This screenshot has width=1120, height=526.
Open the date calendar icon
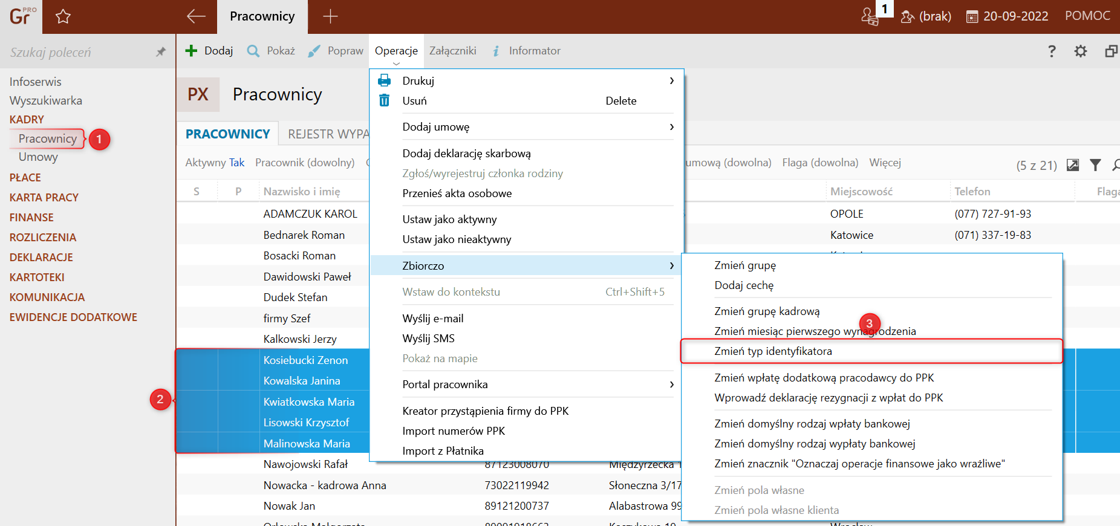[x=972, y=17]
